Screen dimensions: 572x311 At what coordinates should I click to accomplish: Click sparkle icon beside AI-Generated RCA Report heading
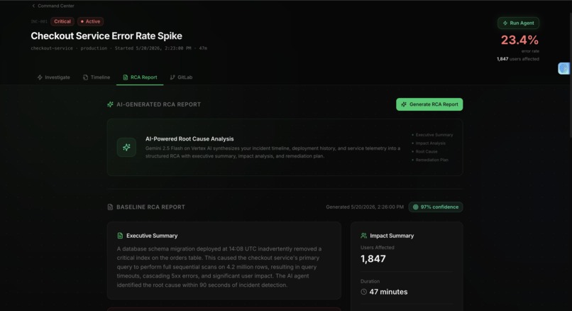[110, 104]
